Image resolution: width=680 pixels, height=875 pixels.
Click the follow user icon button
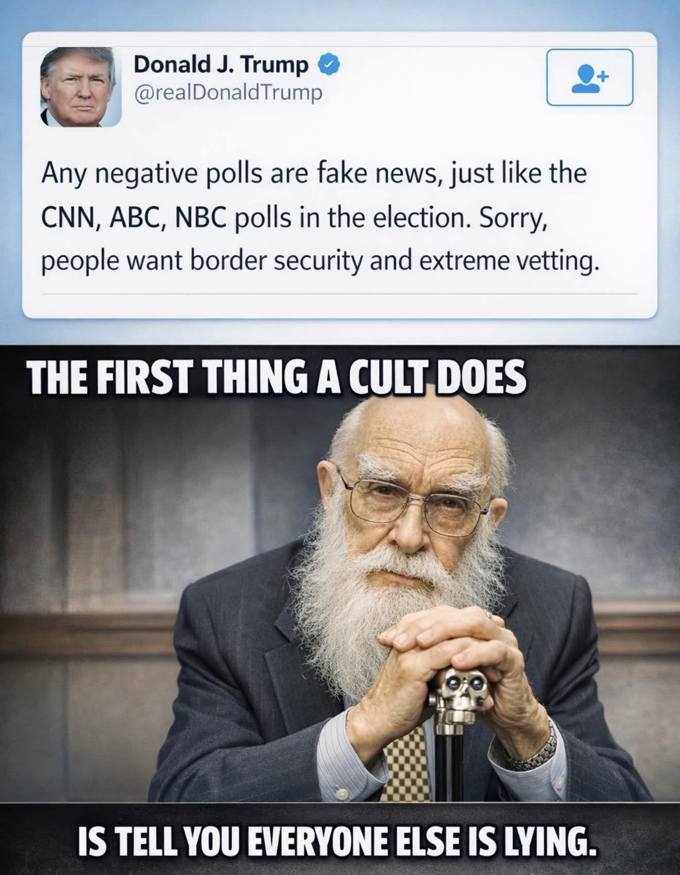coord(589,77)
